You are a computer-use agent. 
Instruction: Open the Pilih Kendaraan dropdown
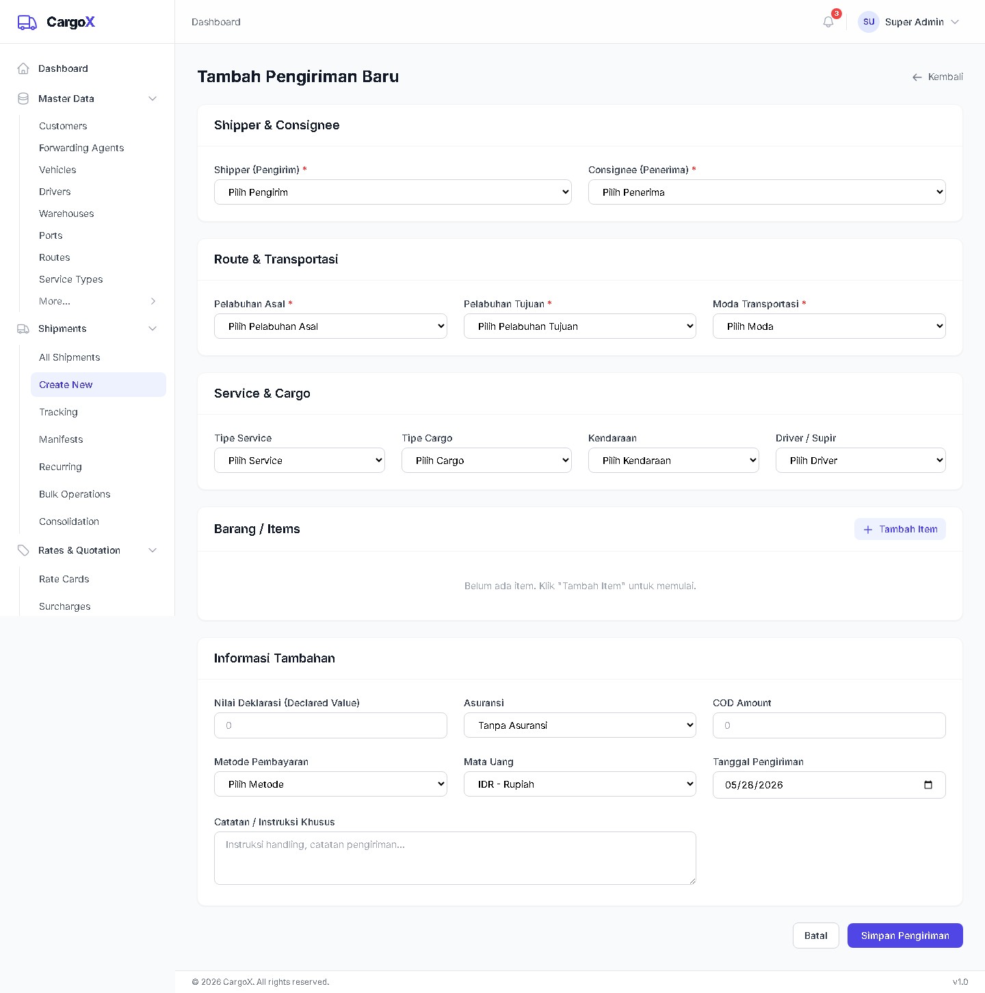(x=674, y=461)
